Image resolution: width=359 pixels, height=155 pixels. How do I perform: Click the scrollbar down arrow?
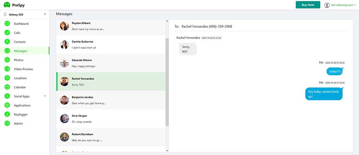[x=167, y=151]
